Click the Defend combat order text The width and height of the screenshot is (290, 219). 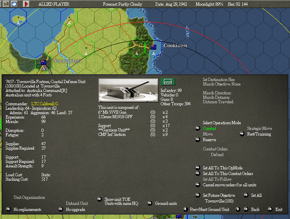pos(217,154)
